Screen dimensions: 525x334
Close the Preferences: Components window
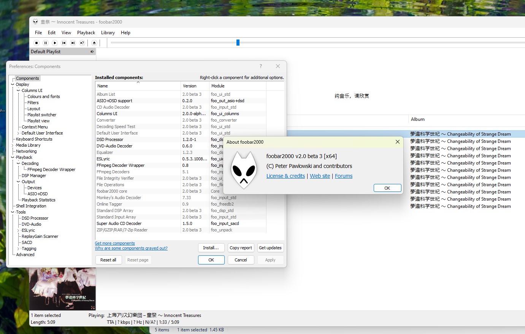click(x=278, y=66)
